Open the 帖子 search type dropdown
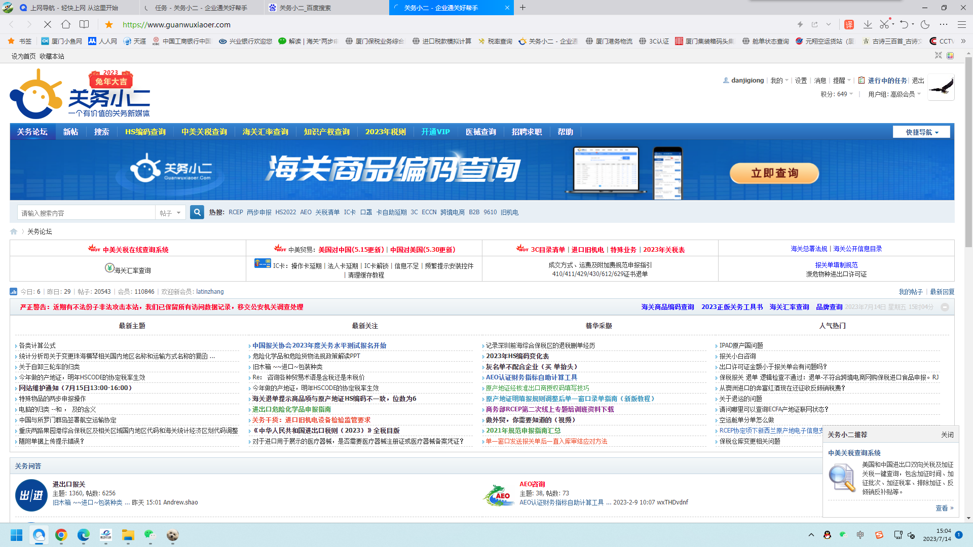This screenshot has height=547, width=973. (170, 213)
